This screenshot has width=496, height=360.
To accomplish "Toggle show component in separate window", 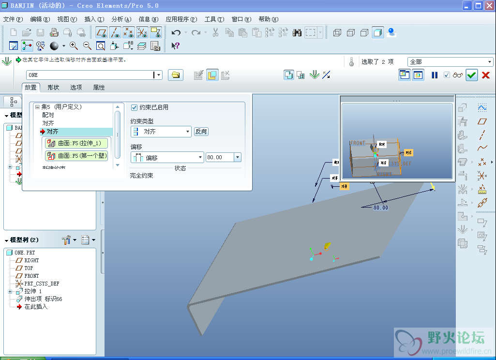I will 404,75.
